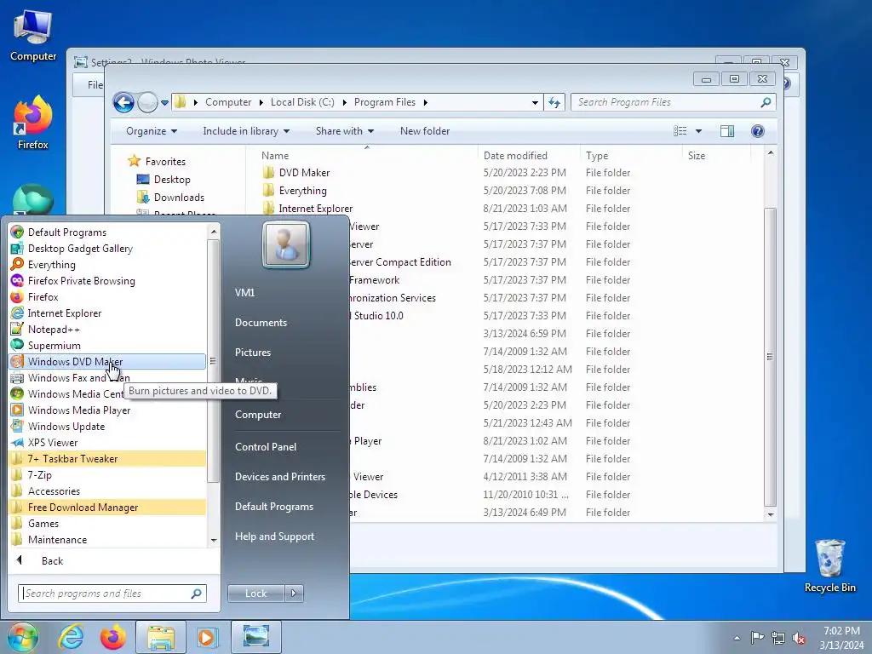Open the VM1 user folder link
Viewport: 872px width, 654px height.
click(x=244, y=293)
